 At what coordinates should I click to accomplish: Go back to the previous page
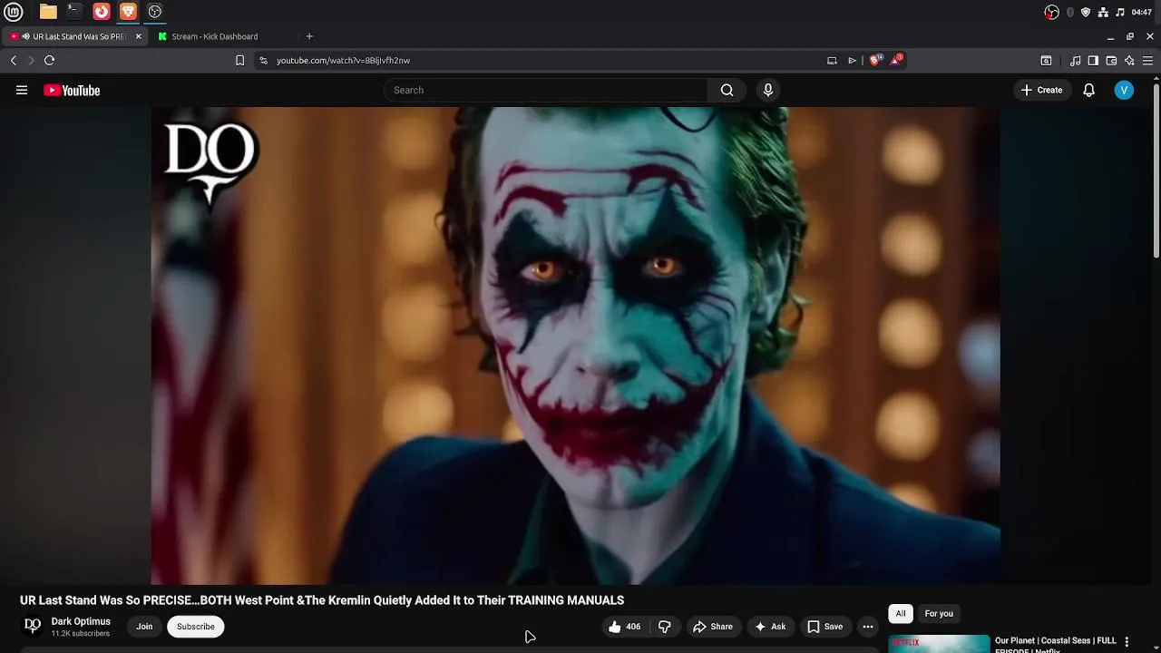pos(14,60)
